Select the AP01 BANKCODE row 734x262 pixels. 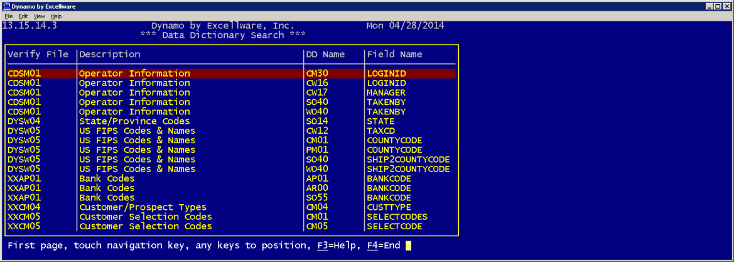231,178
